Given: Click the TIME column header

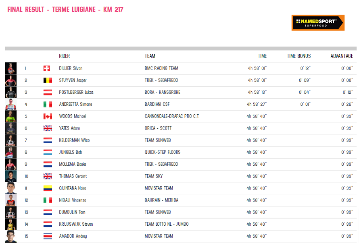Looking at the screenshot, I should click(x=262, y=56).
